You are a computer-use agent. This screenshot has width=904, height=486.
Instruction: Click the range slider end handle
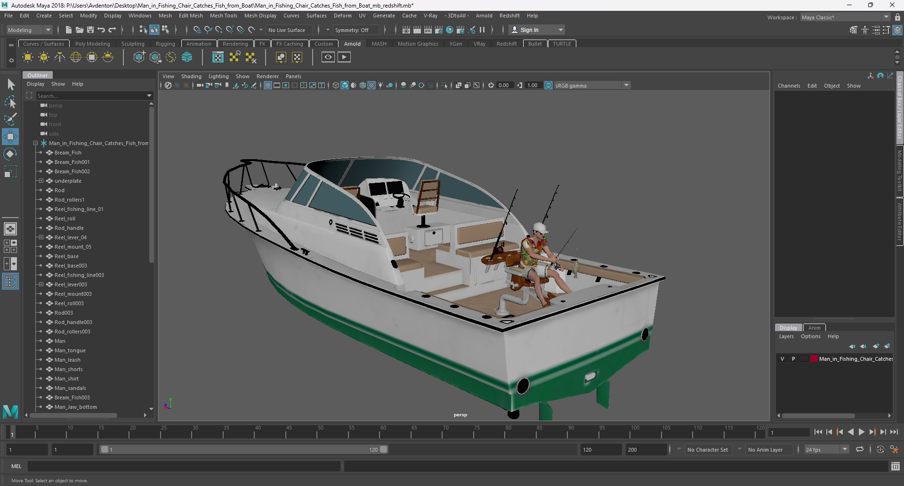tap(384, 449)
